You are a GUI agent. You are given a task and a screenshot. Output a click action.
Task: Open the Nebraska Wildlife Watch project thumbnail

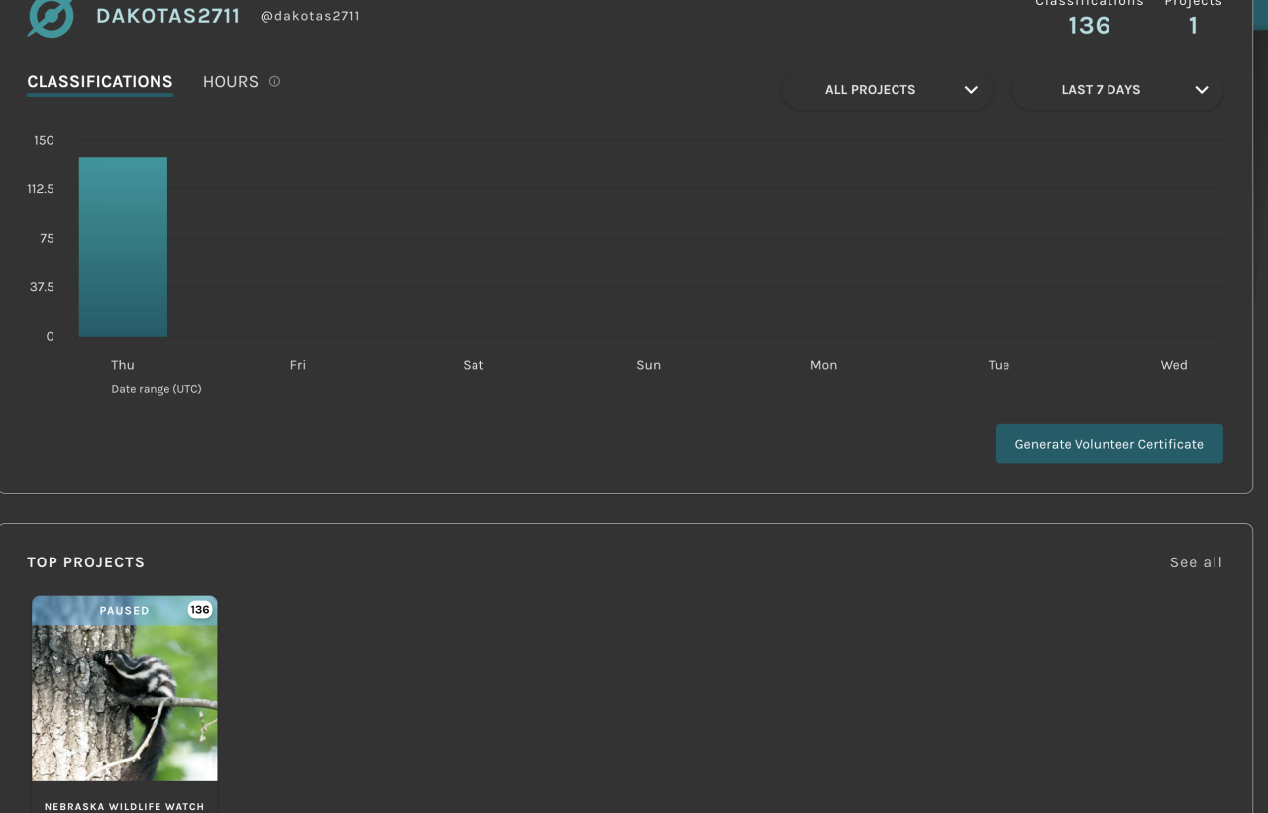coord(125,688)
